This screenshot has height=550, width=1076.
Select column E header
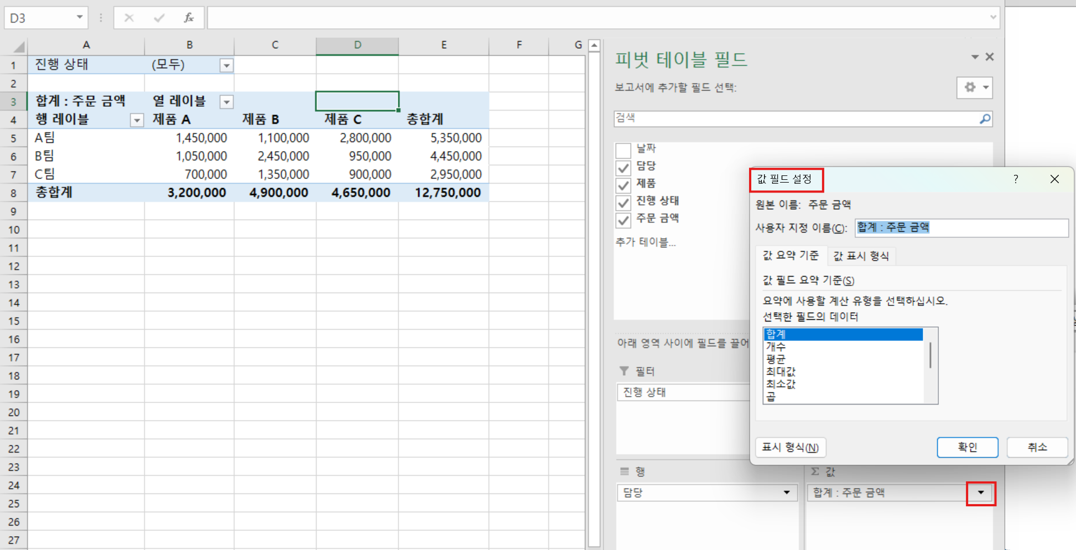pyautogui.click(x=444, y=45)
